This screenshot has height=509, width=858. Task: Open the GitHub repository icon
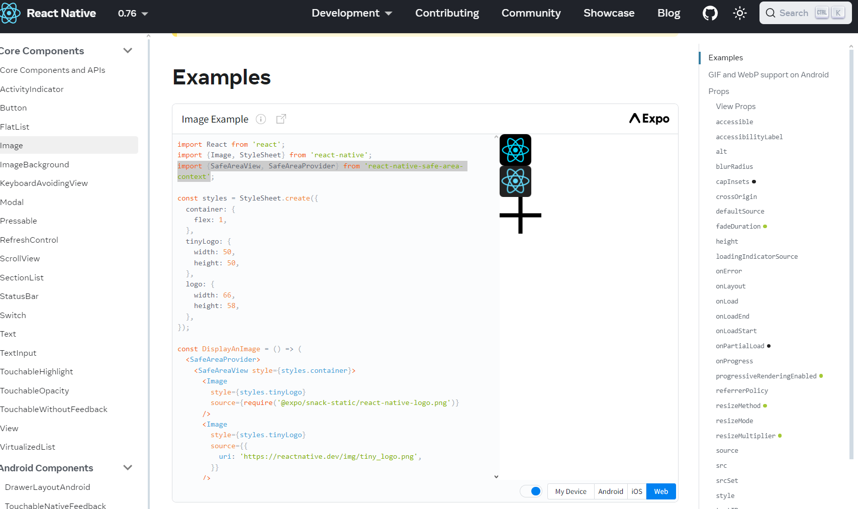coord(710,13)
